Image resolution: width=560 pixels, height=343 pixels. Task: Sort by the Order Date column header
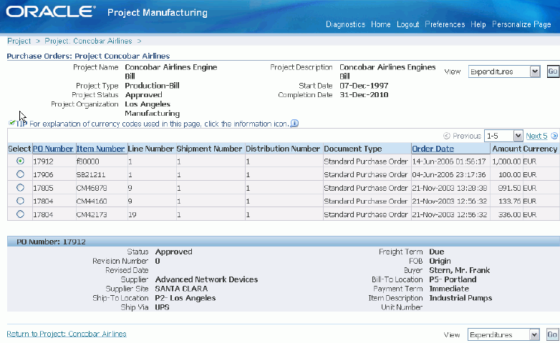(433, 149)
